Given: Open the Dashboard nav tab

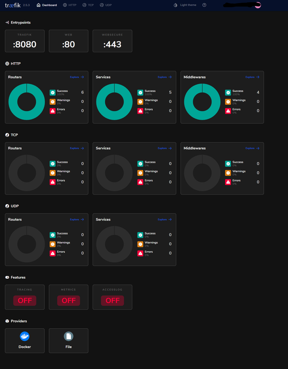Looking at the screenshot, I should coord(47,5).
